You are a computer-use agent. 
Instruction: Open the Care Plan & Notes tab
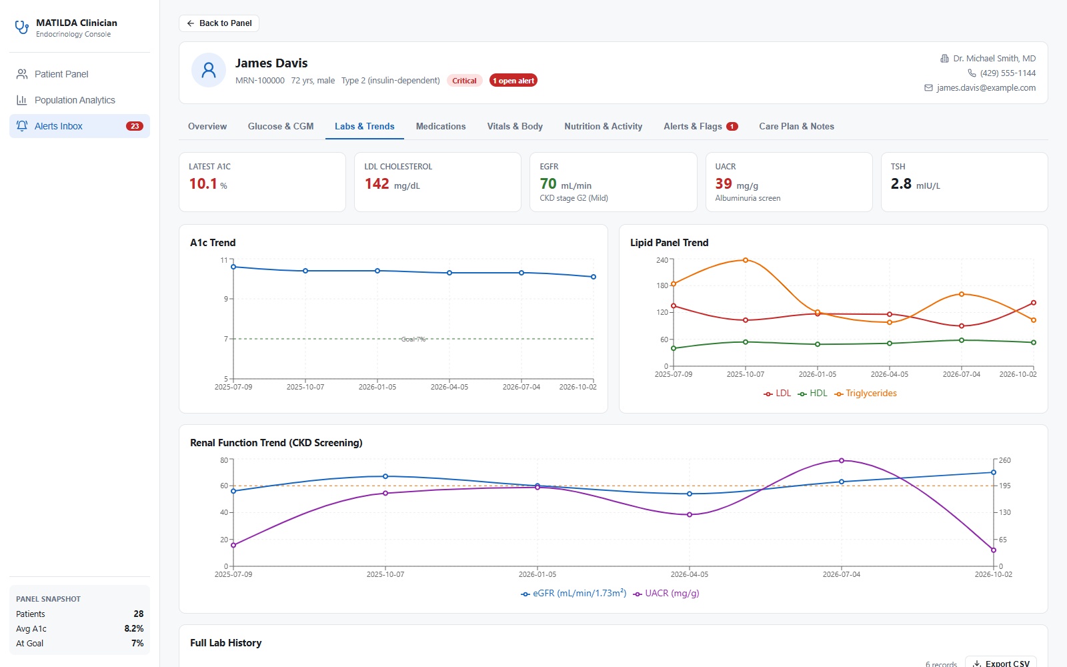(796, 126)
